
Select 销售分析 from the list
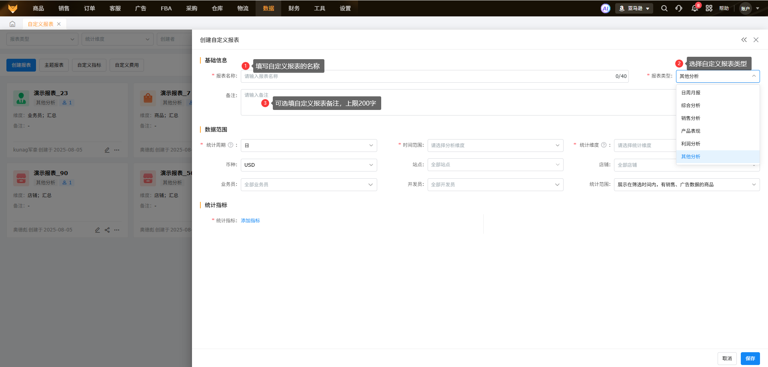point(718,118)
